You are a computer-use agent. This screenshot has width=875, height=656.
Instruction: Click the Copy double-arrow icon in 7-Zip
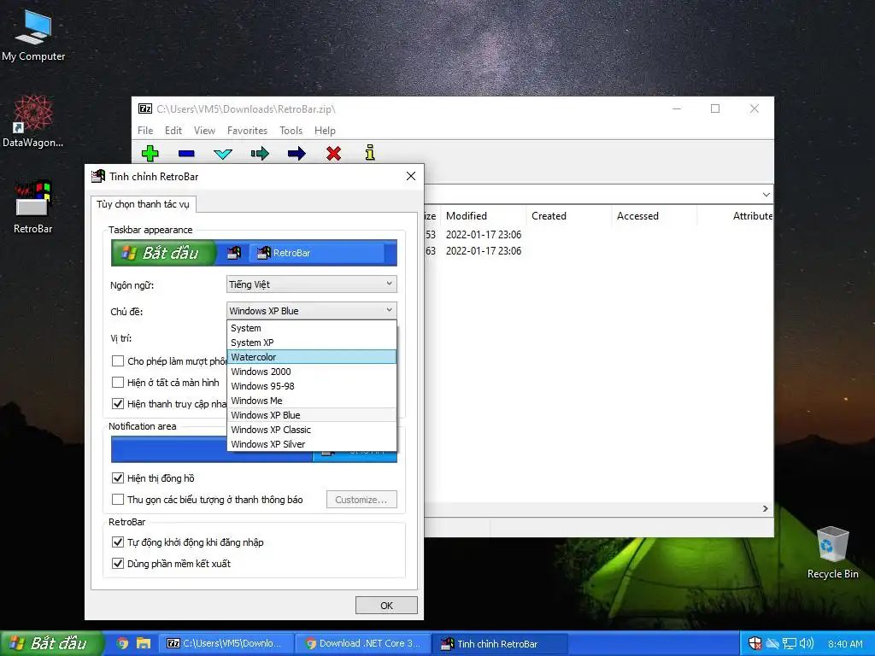pos(260,154)
